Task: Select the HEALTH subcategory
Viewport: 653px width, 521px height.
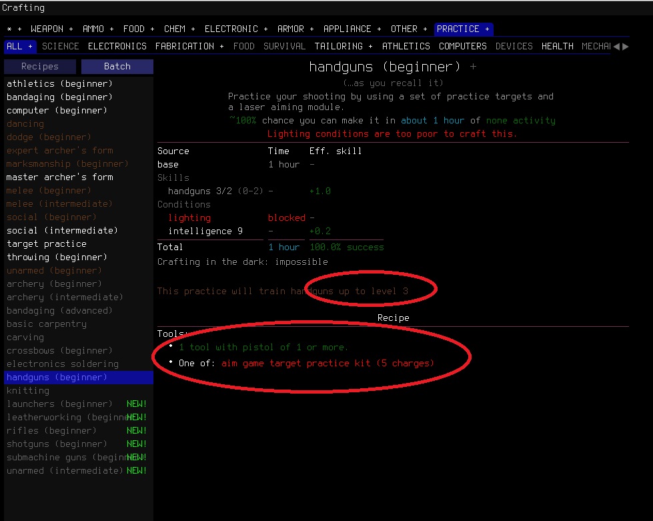Action: tap(558, 46)
